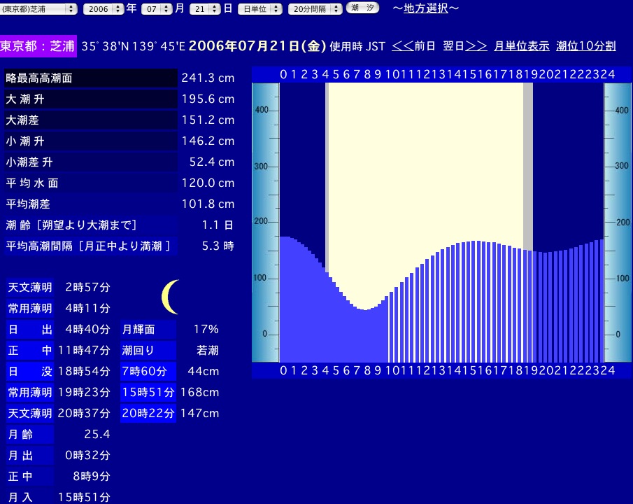Click the 小潮升 row label
The height and width of the screenshot is (504, 633).
[x=91, y=141]
